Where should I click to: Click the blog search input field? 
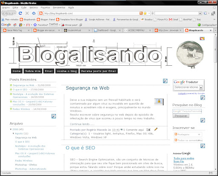(187, 111)
